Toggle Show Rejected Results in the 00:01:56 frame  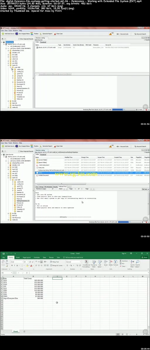coord(19,39)
